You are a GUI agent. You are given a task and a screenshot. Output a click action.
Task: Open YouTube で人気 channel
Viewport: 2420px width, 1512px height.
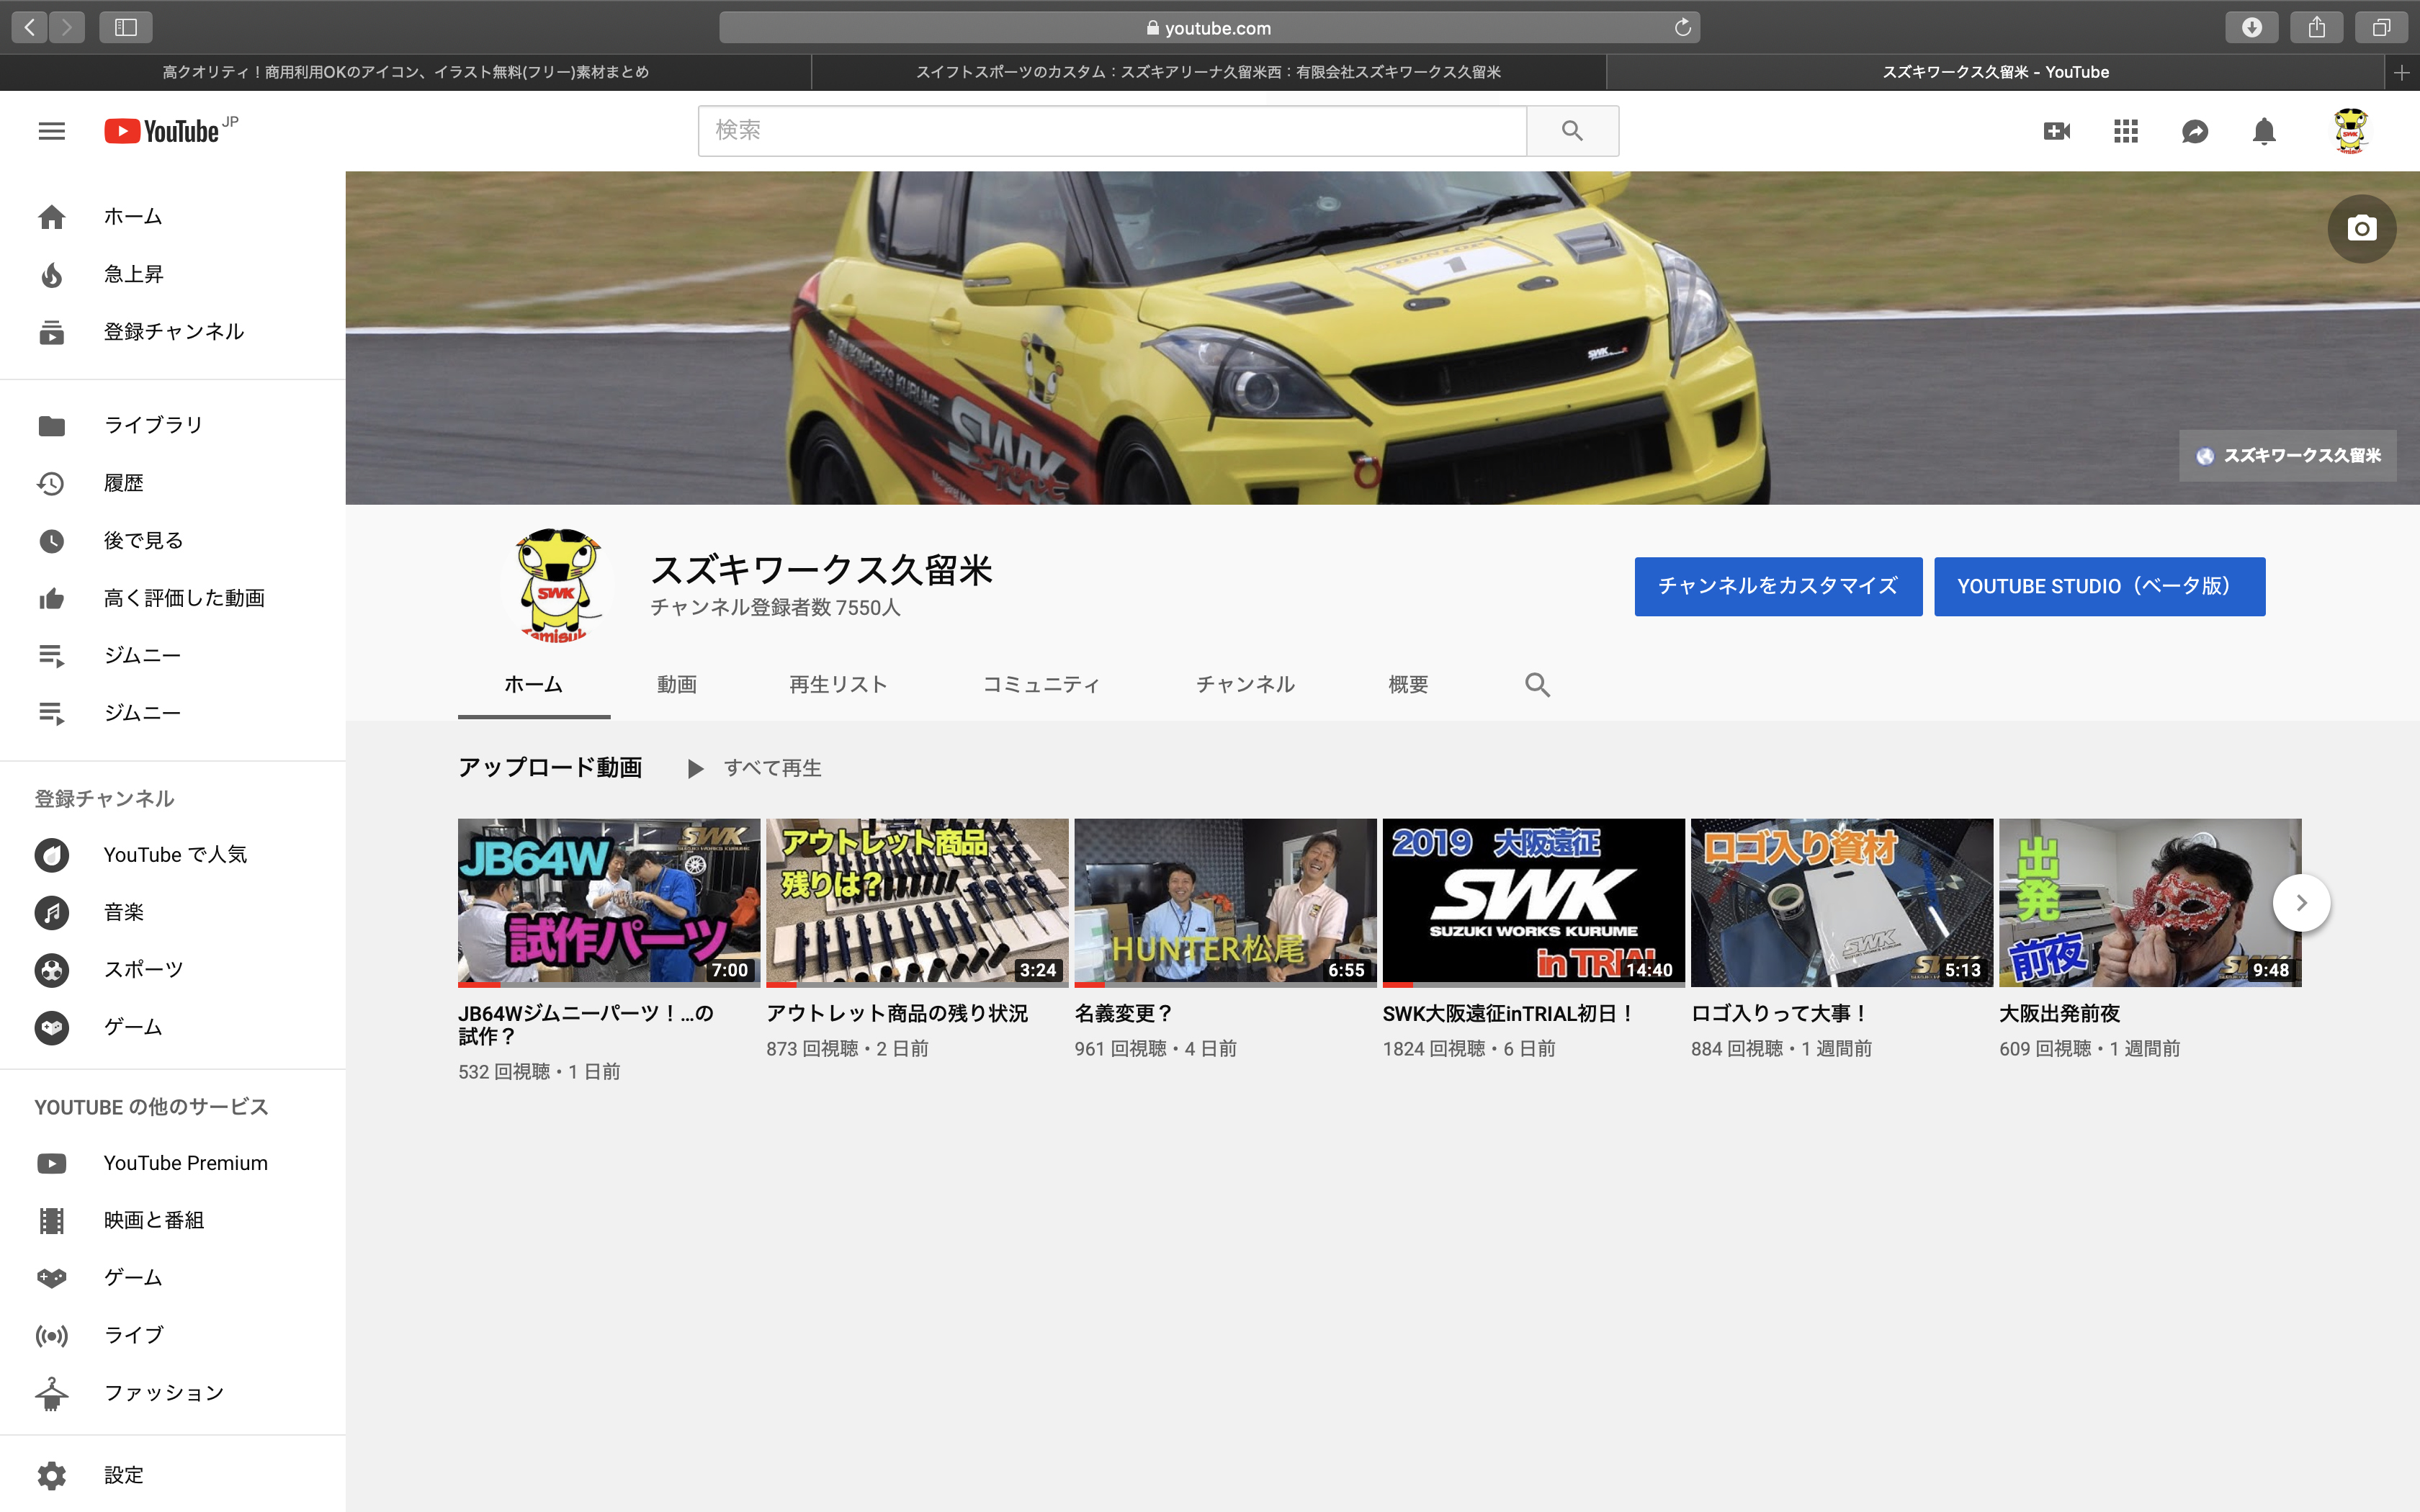point(173,854)
